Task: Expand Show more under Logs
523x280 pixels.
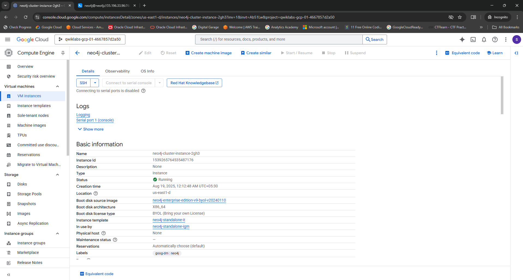Action: (91, 129)
